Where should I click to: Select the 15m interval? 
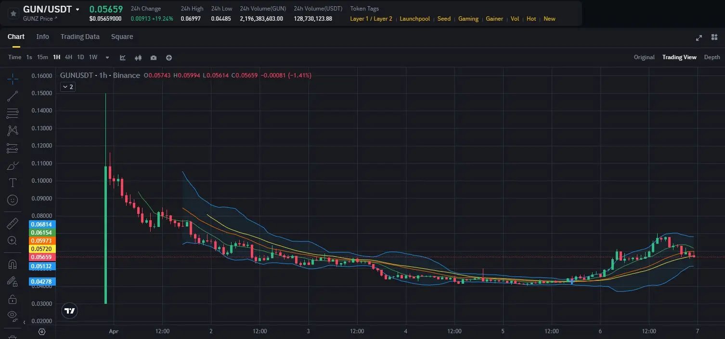pos(42,57)
